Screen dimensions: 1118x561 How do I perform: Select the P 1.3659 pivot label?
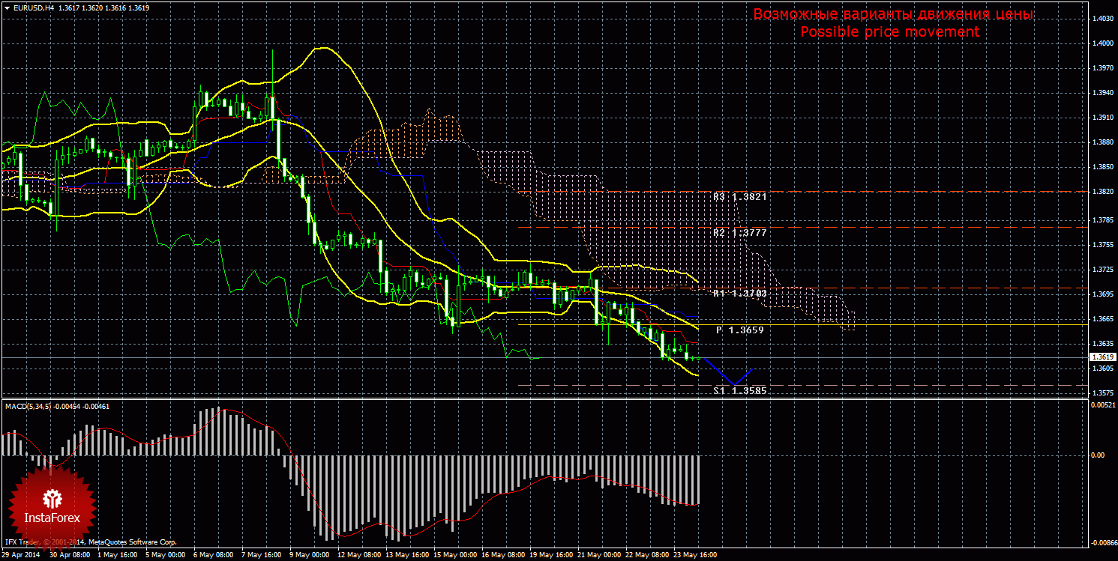pyautogui.click(x=739, y=330)
